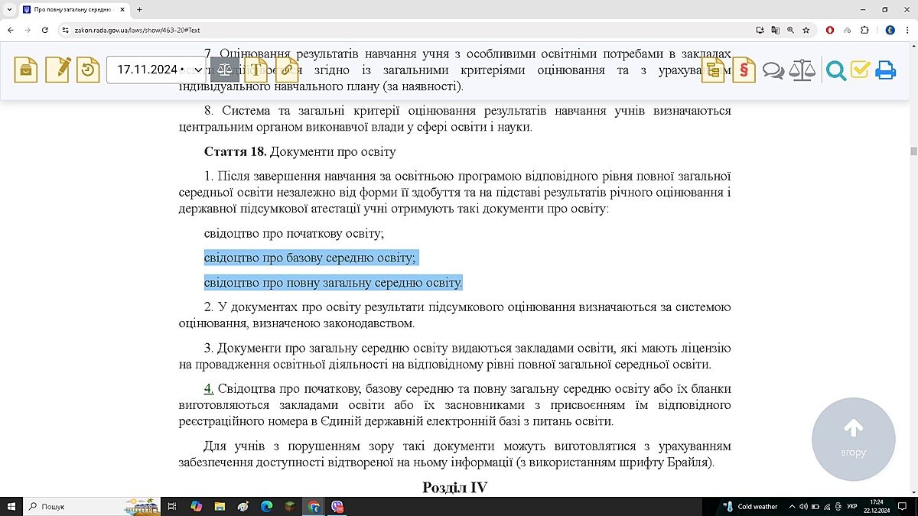The image size is (918, 516).
Task: Print the document via printer icon
Action: click(885, 70)
